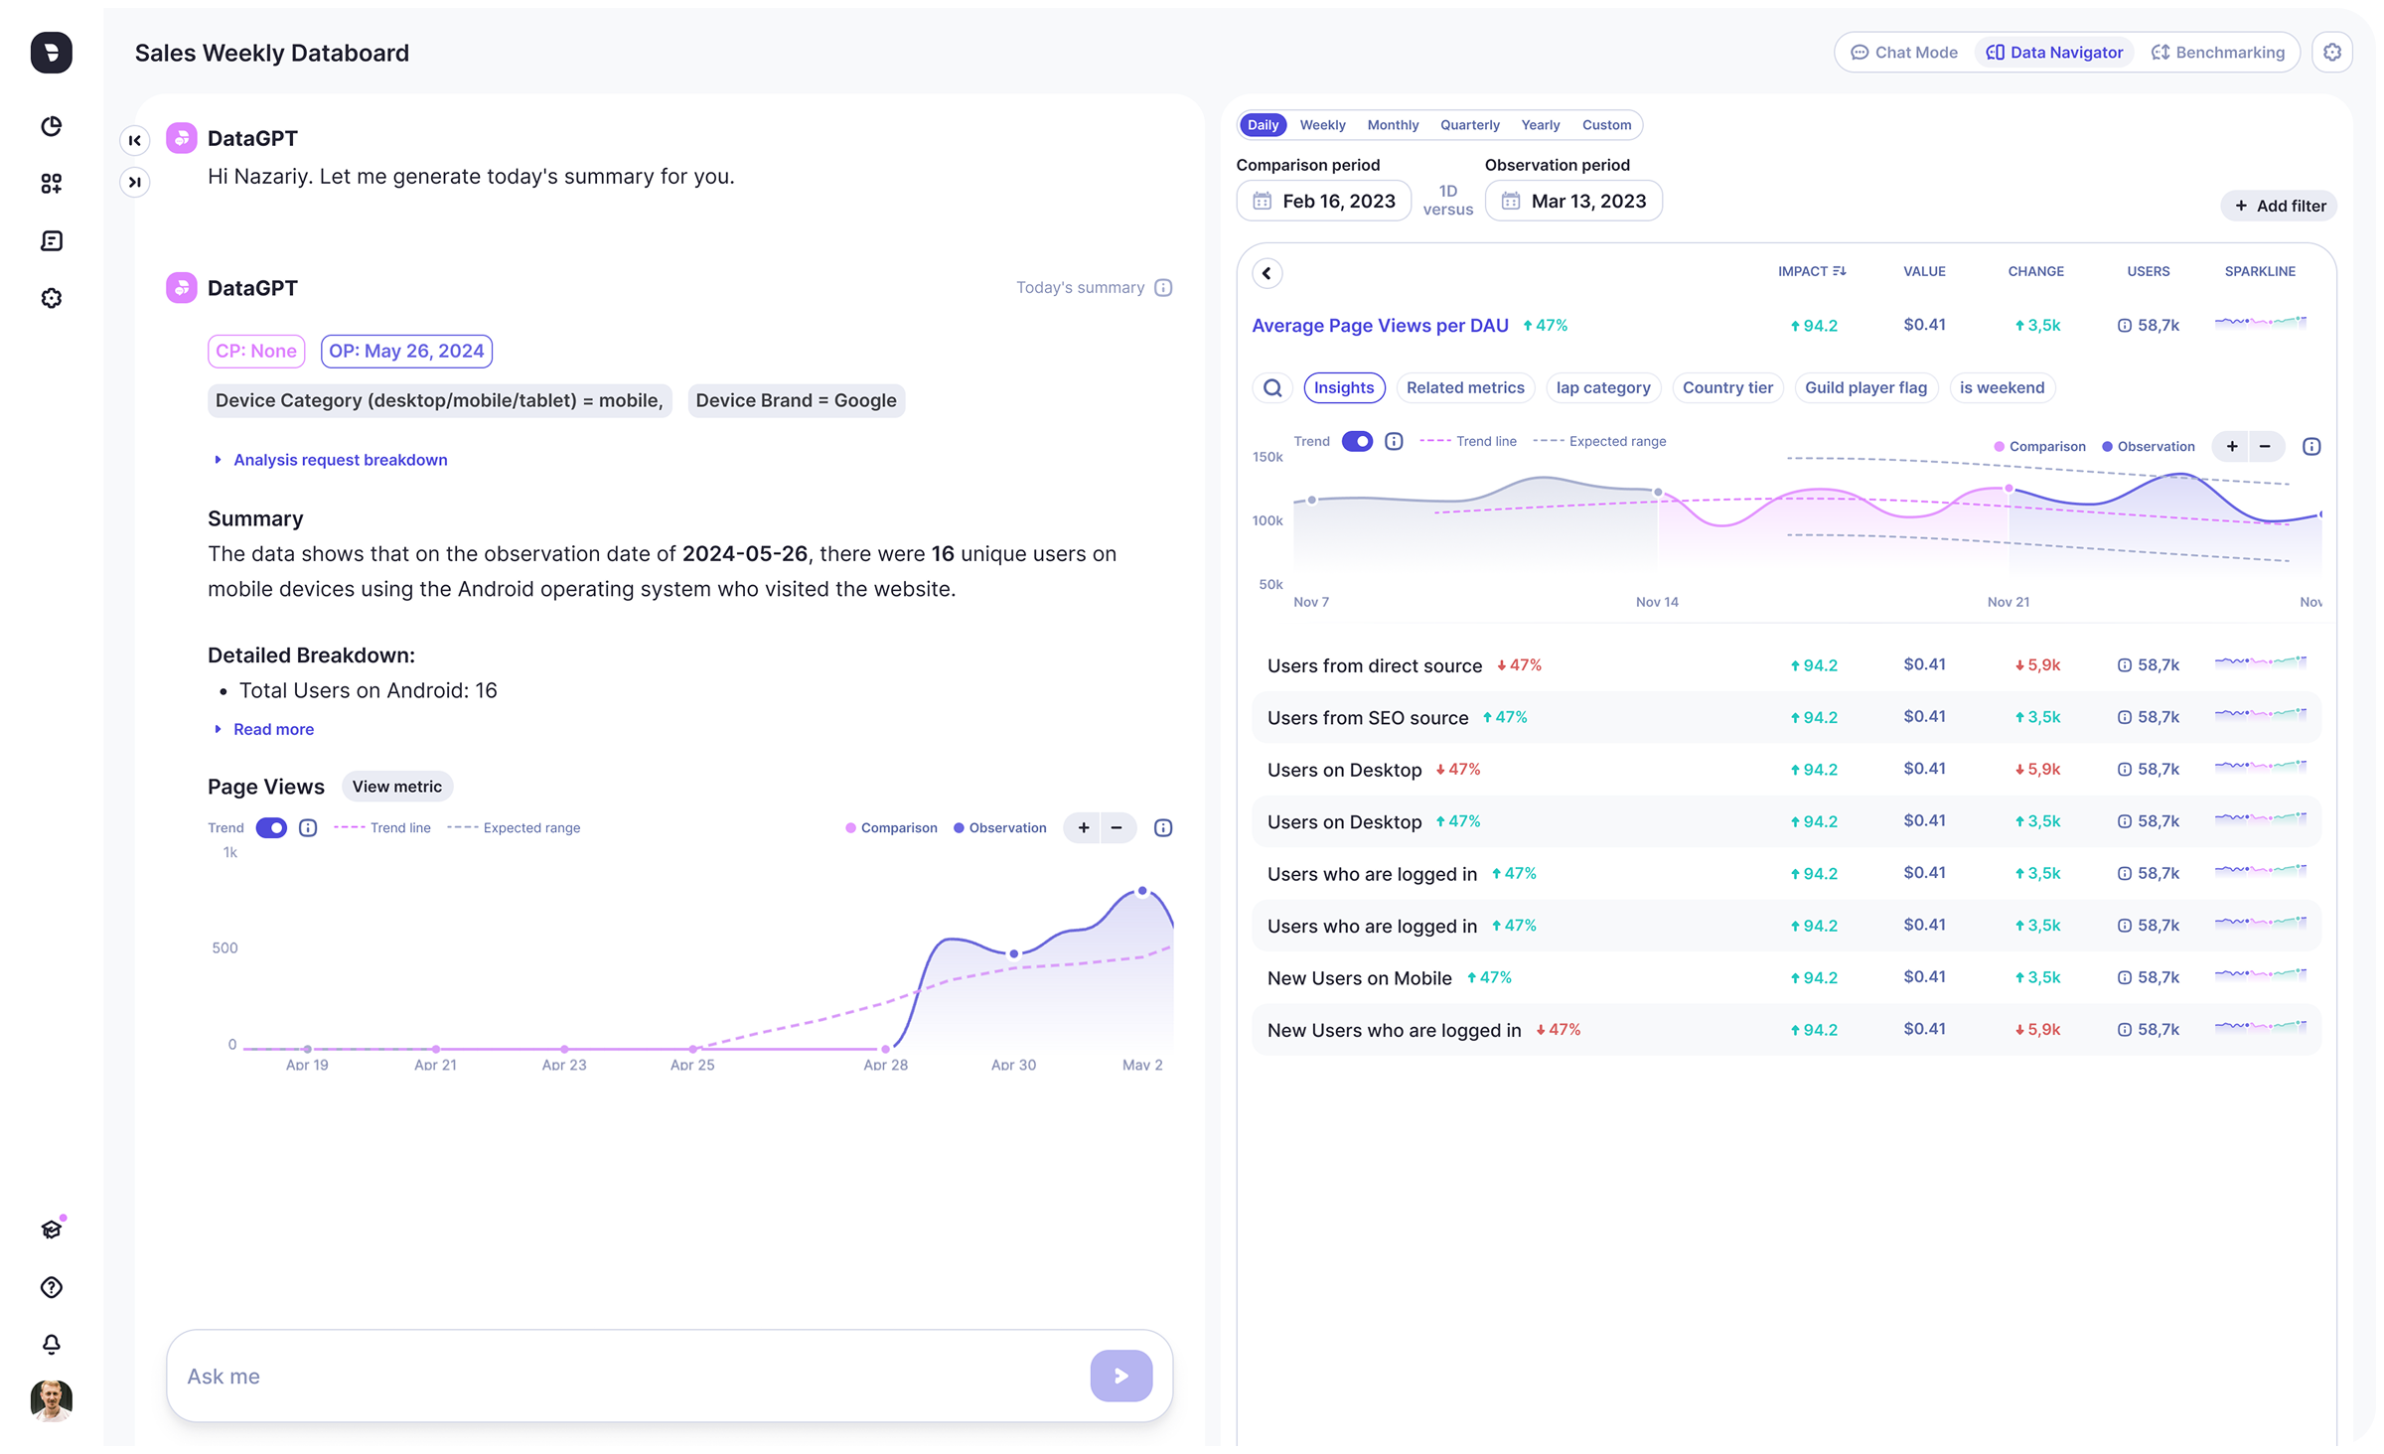The height and width of the screenshot is (1454, 2384).
Task: Open the Average Page Views per DAU link
Action: 1380,326
